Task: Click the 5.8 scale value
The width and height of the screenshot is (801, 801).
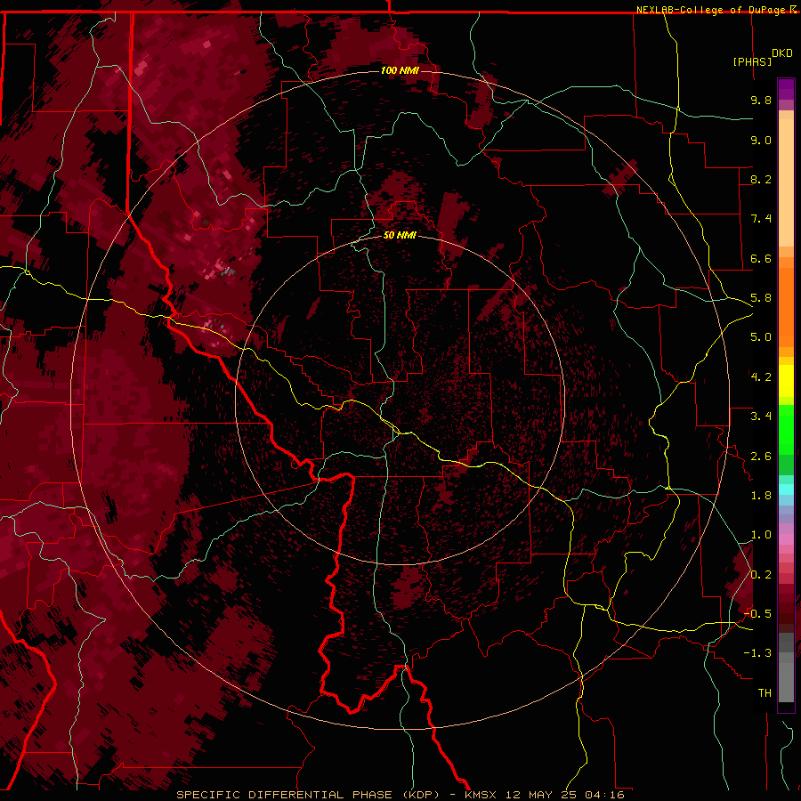Action: pos(761,298)
